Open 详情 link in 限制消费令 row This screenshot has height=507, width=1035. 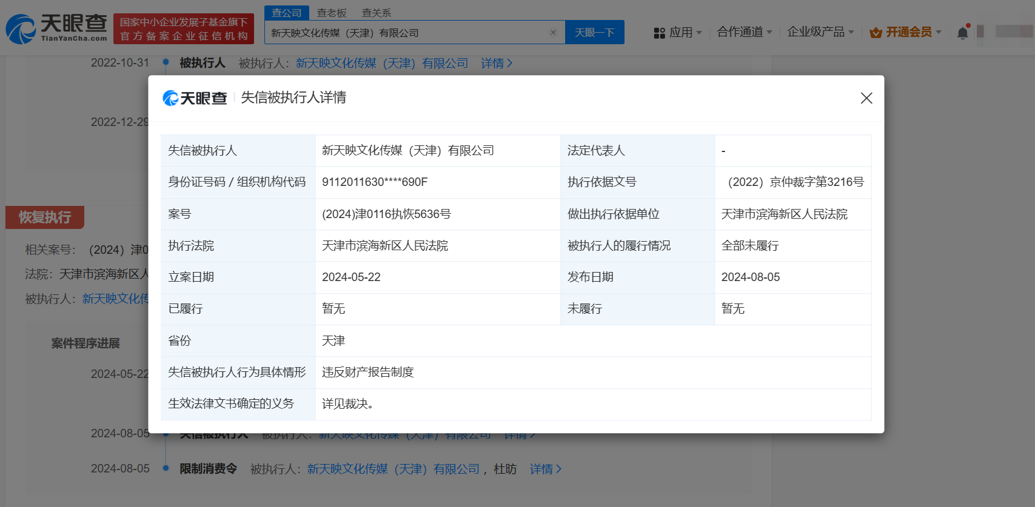[x=546, y=469]
